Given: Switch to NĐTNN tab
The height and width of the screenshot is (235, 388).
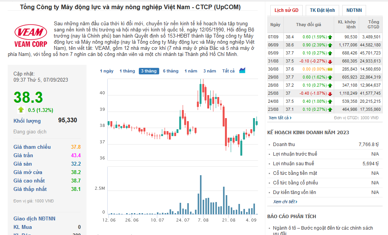Looking at the screenshot, I should tap(354, 10).
